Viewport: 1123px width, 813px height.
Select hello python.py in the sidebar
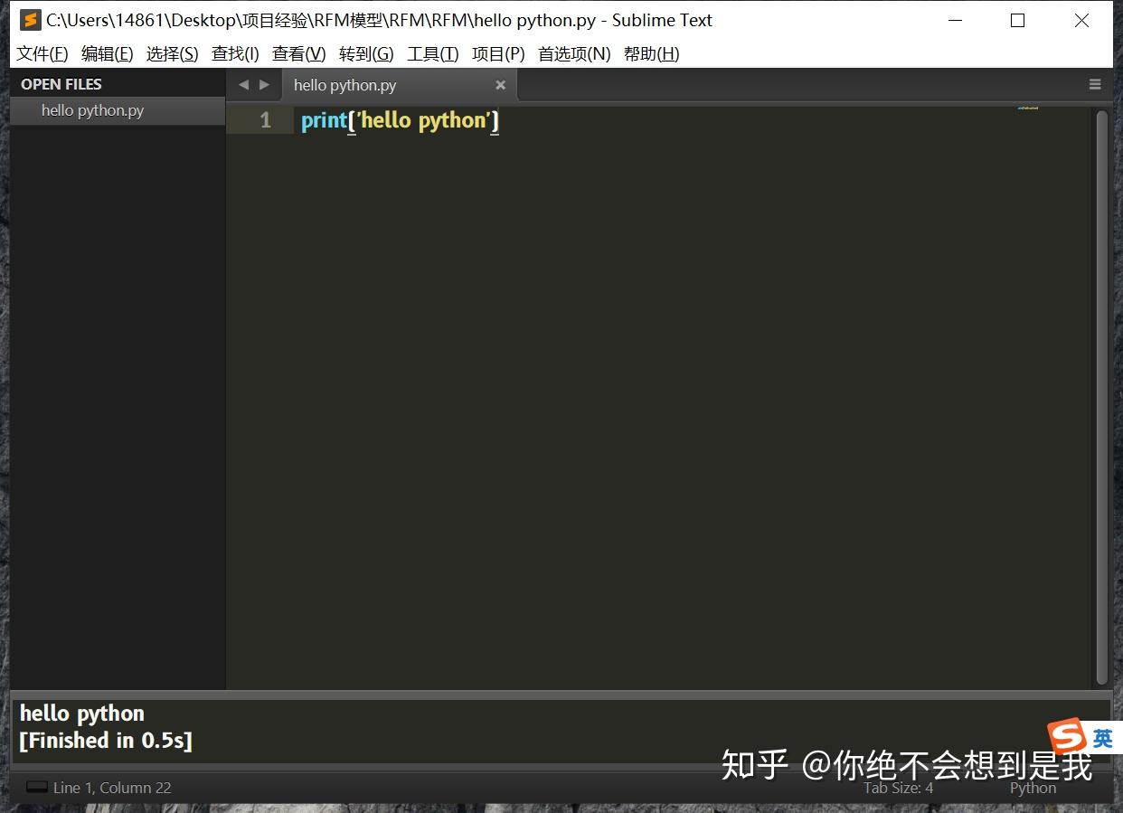coord(92,110)
